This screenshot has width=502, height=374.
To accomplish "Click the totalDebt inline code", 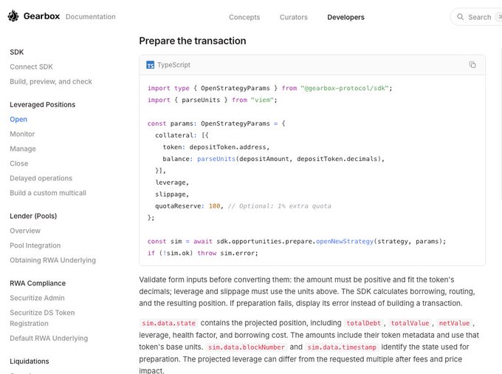I will 364,323.
